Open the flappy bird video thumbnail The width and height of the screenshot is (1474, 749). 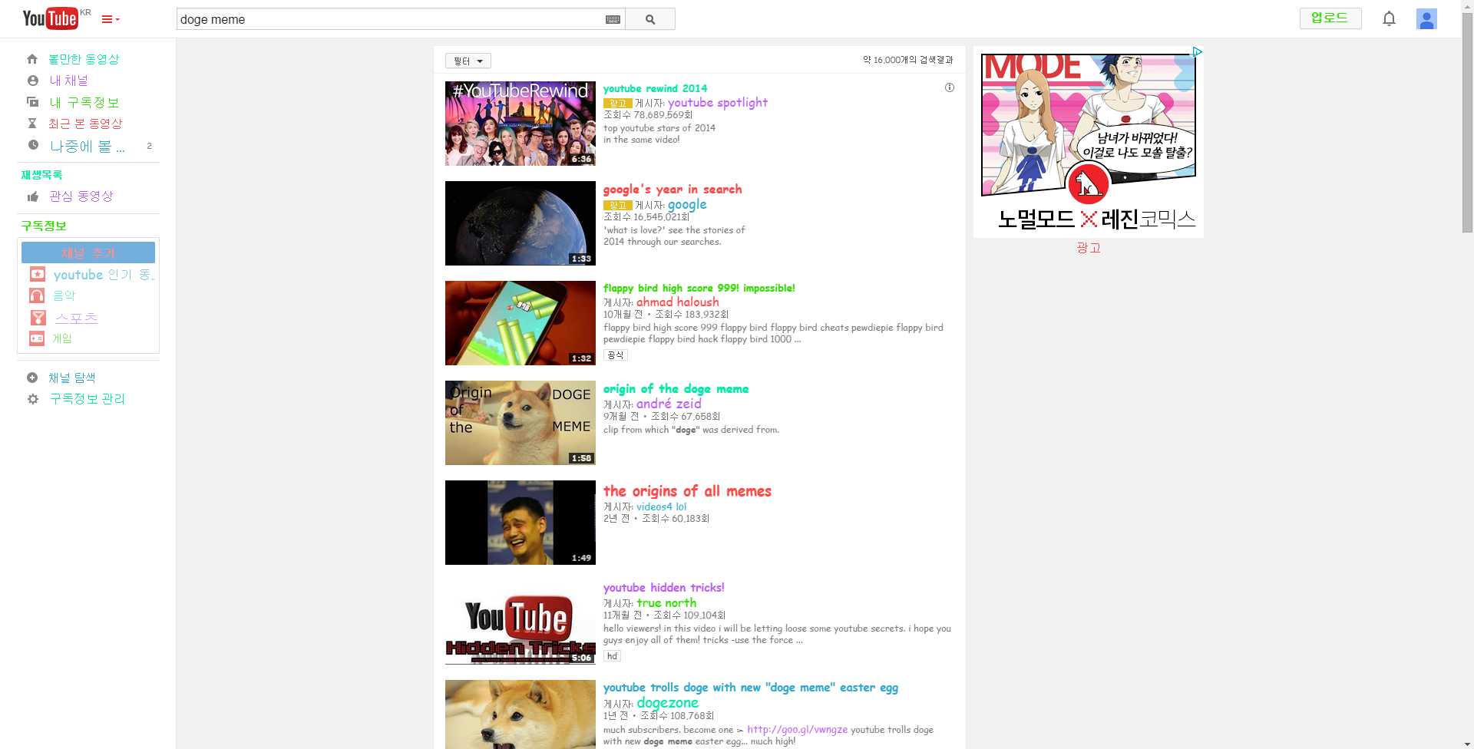tap(521, 323)
